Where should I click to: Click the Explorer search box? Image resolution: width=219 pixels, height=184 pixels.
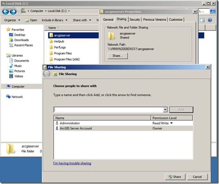204,11
